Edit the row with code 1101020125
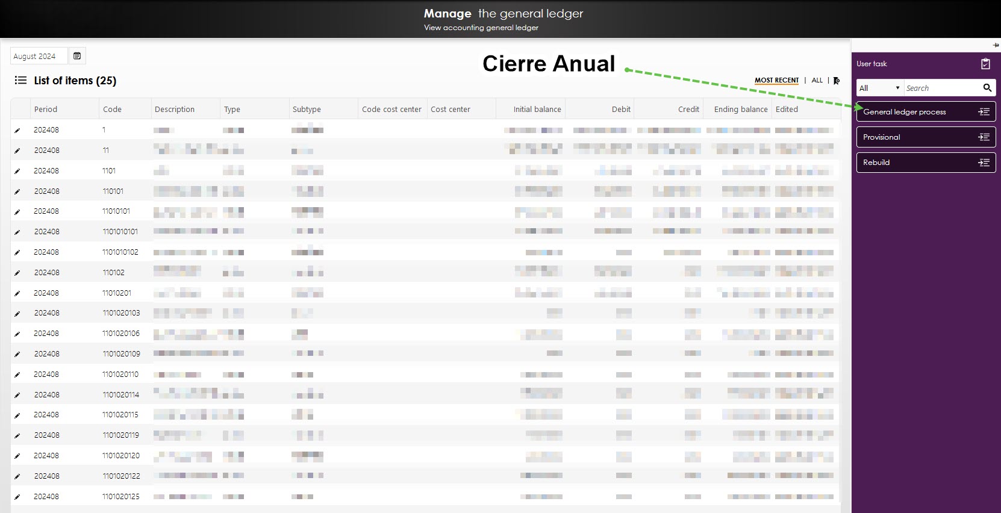Screen dimensions: 1001x513 pos(17,497)
